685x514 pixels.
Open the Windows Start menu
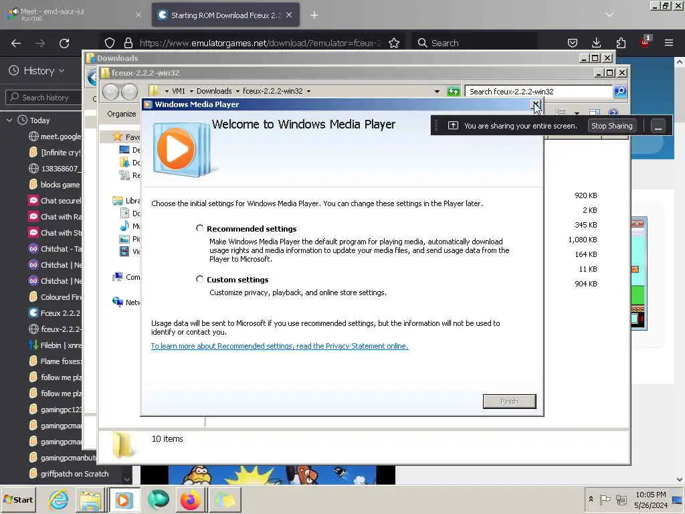click(x=18, y=499)
